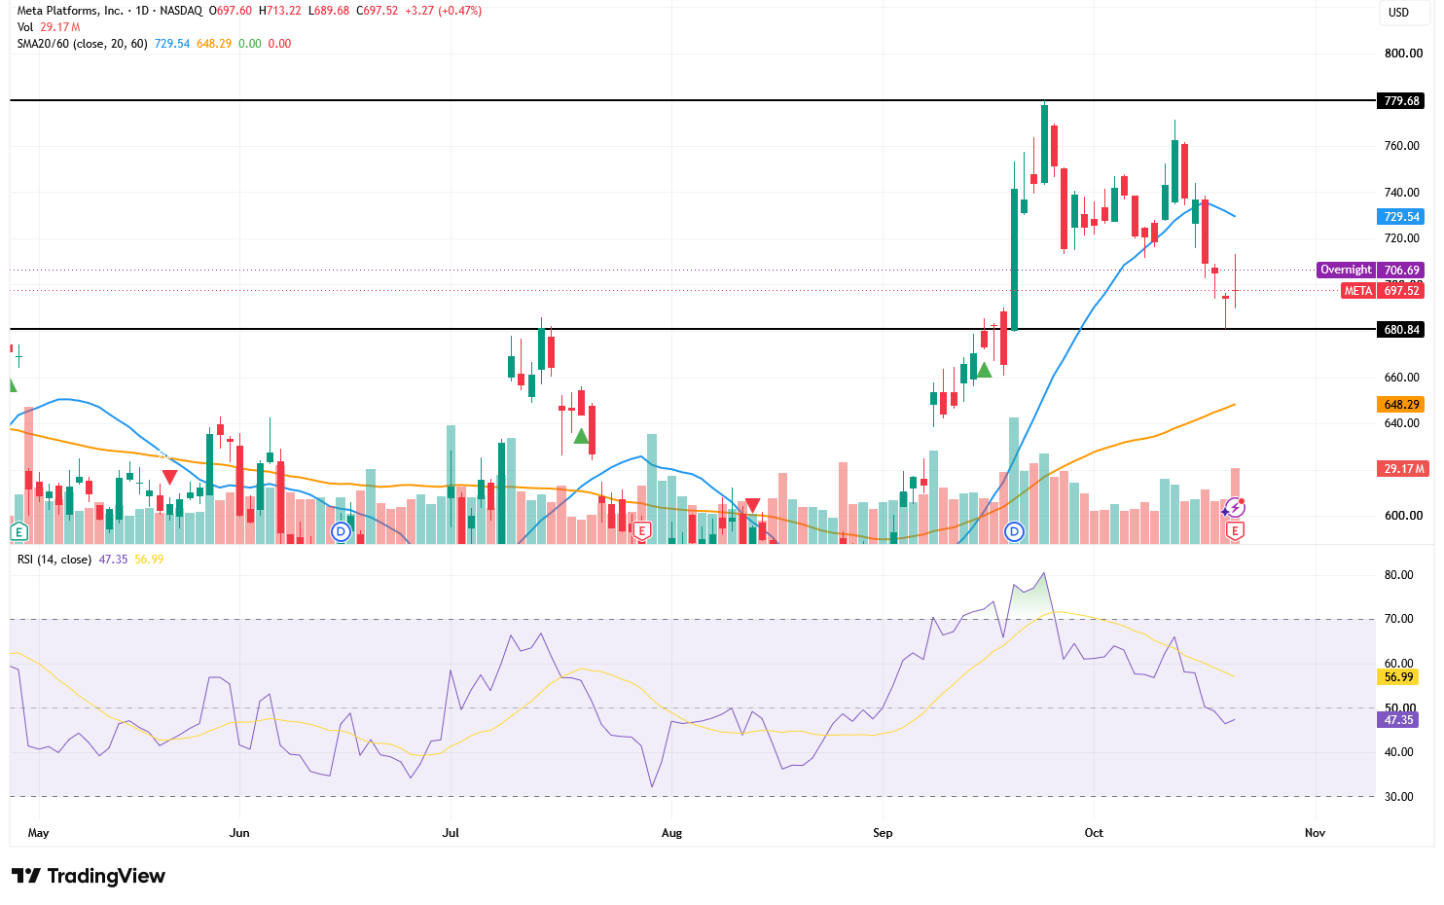
Task: Click the Nov label on the time axis
Action: click(x=1315, y=833)
